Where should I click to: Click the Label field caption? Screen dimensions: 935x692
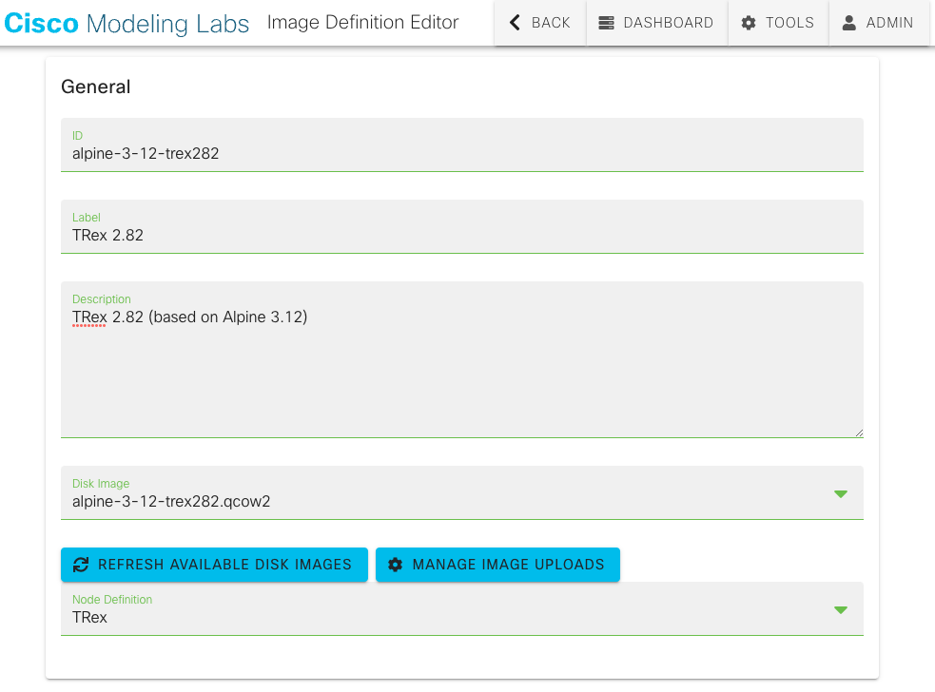[87, 218]
